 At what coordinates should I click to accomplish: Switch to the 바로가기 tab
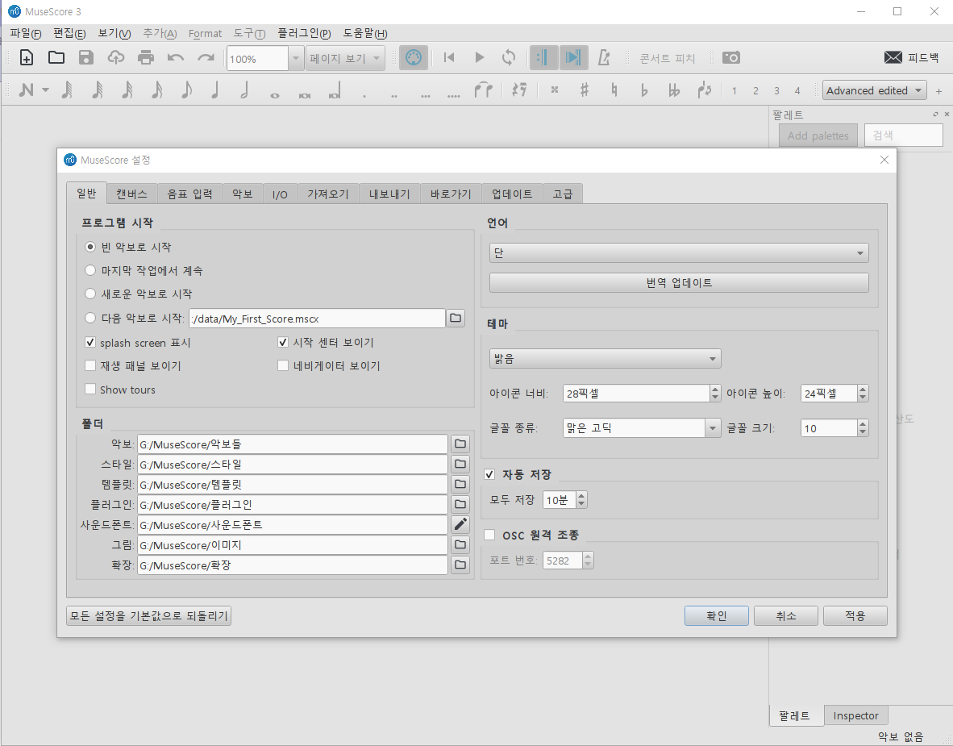pos(451,194)
